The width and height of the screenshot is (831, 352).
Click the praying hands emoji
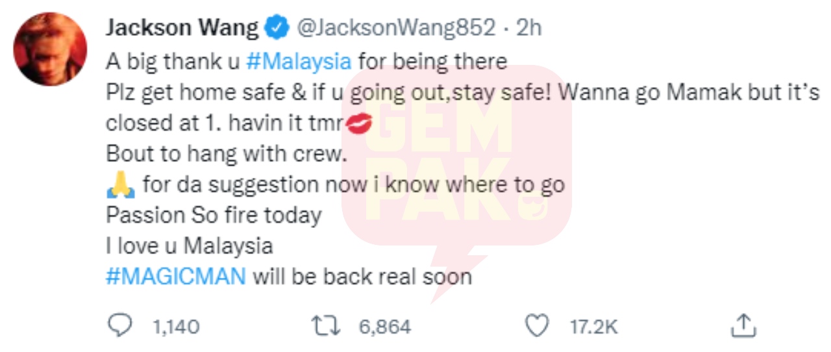click(x=120, y=185)
